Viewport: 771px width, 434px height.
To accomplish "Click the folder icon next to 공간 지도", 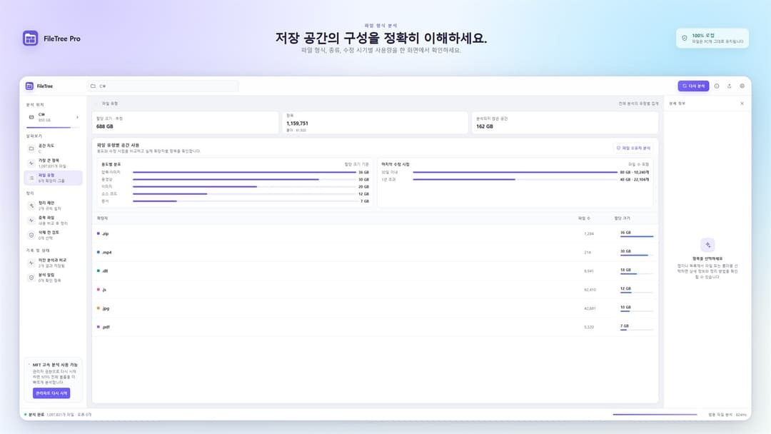I will [31, 148].
